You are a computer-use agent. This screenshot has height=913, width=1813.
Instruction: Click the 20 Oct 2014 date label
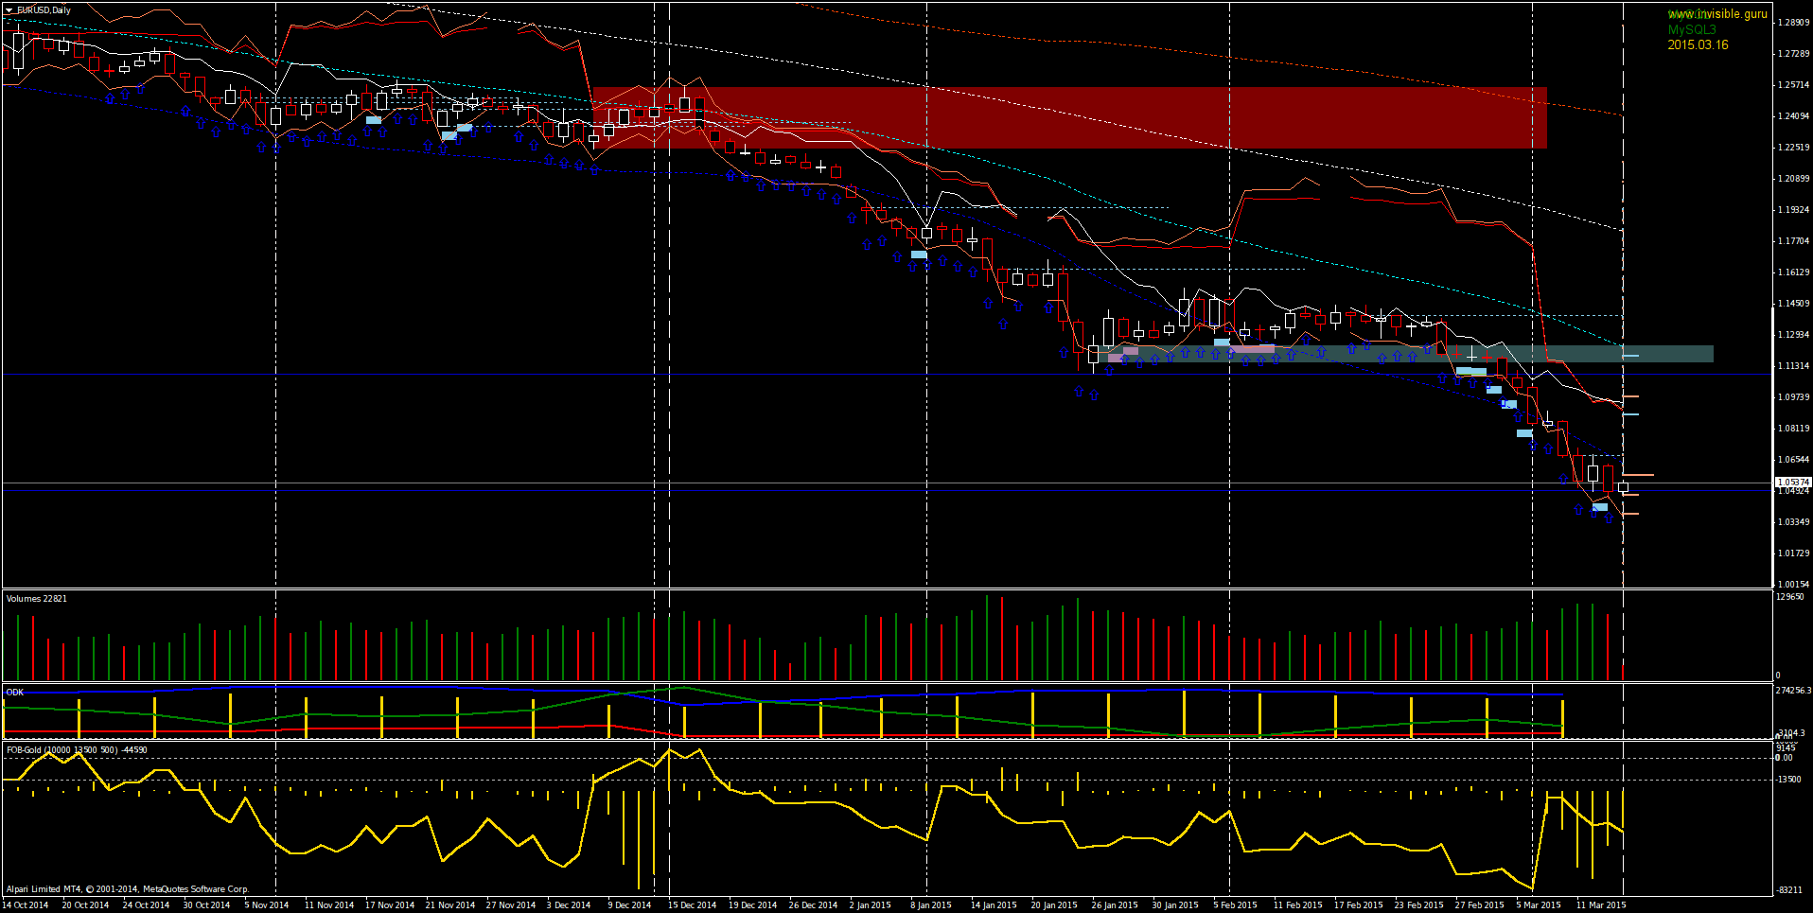[x=85, y=905]
